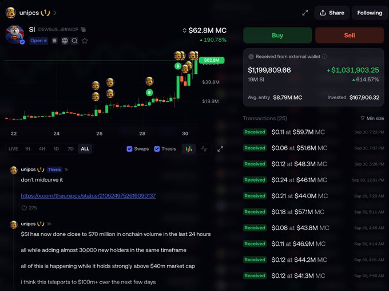The height and width of the screenshot is (291, 389).
Task: Open the Received transaction at $43.8M MC
Action: (313, 227)
